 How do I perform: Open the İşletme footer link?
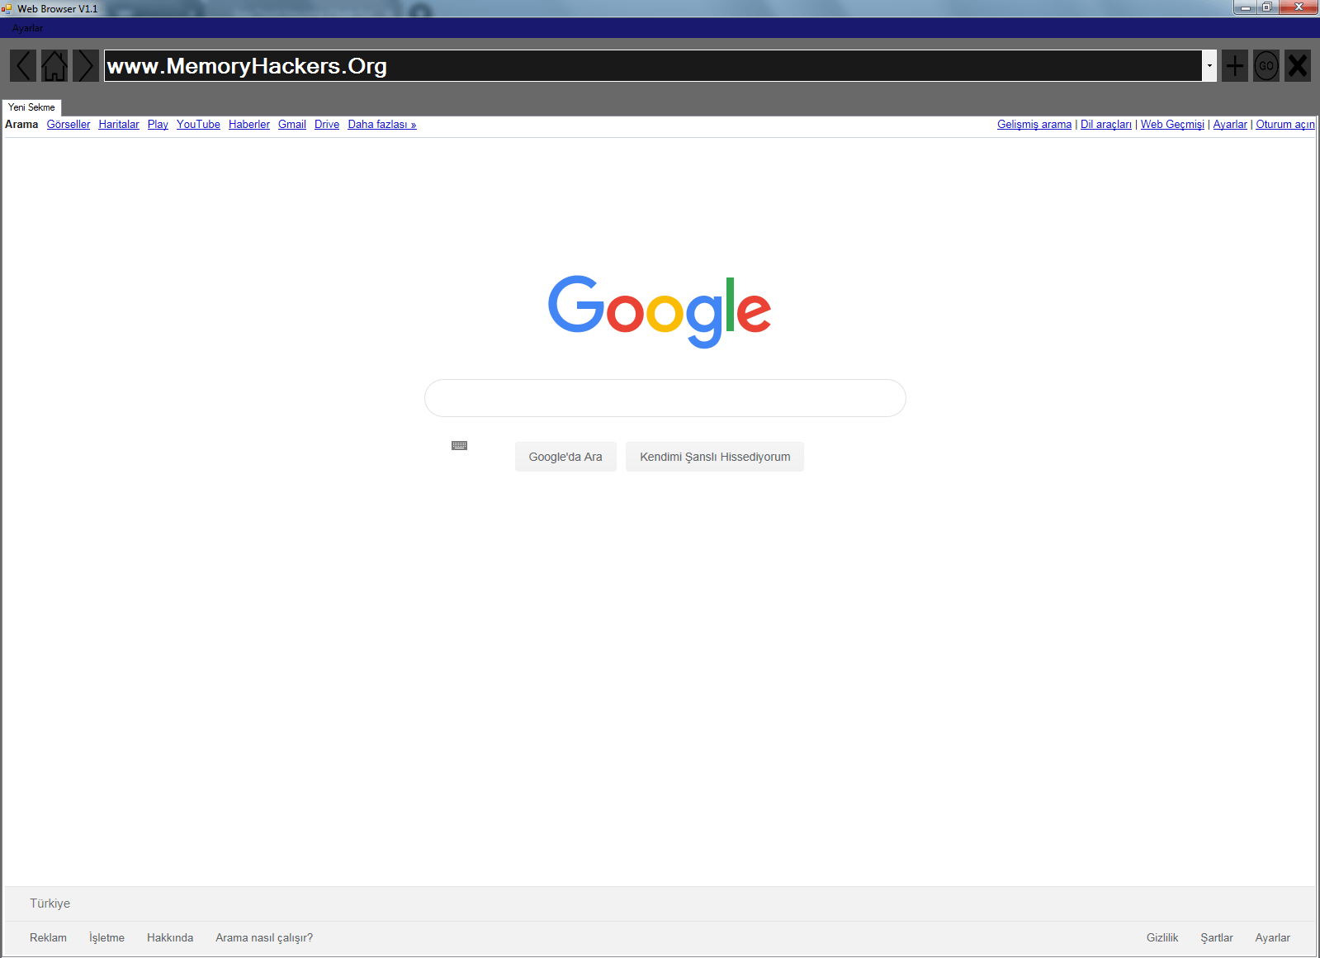point(106,937)
